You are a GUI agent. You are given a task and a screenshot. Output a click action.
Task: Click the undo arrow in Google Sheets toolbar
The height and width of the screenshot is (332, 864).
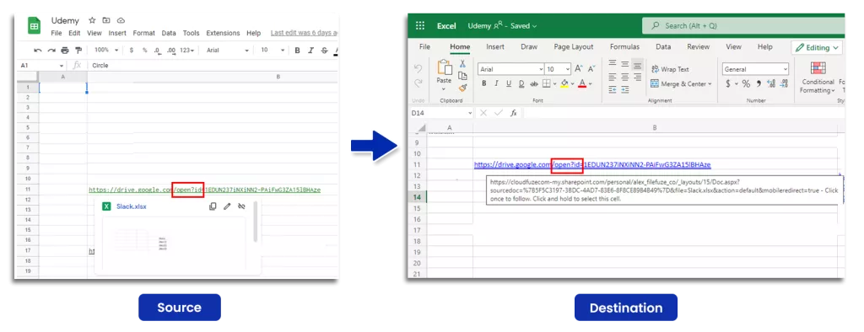click(x=38, y=50)
